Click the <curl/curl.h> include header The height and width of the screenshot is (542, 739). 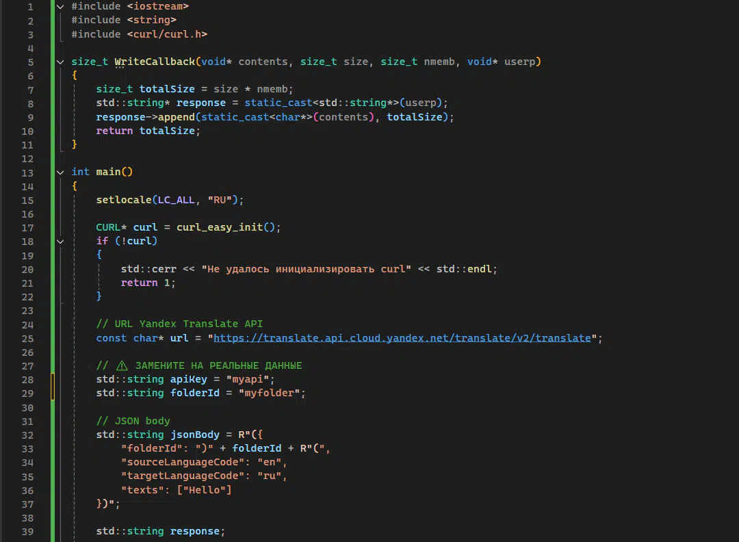pyautogui.click(x=167, y=34)
